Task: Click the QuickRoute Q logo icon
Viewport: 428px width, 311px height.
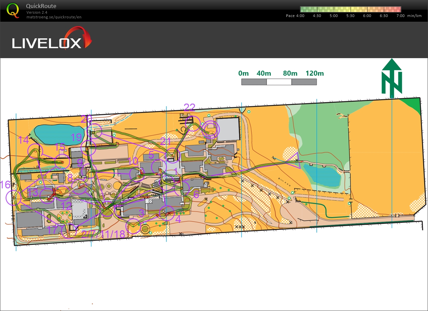Action: point(13,10)
